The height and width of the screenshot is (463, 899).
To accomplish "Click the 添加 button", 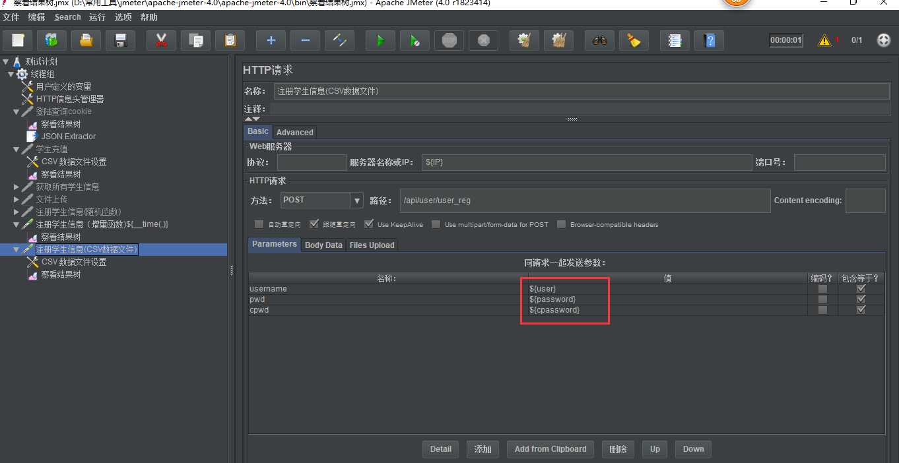I will tap(483, 449).
